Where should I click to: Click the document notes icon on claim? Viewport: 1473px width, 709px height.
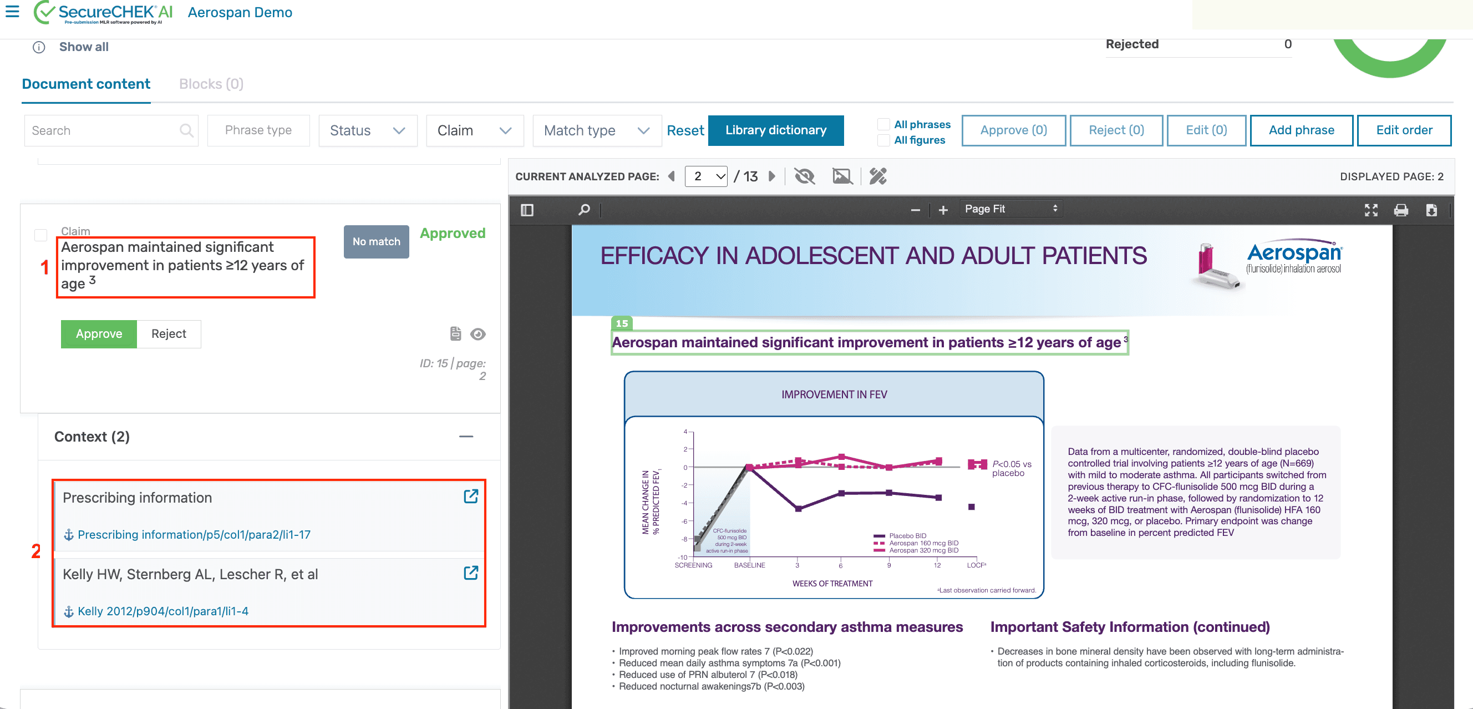455,333
